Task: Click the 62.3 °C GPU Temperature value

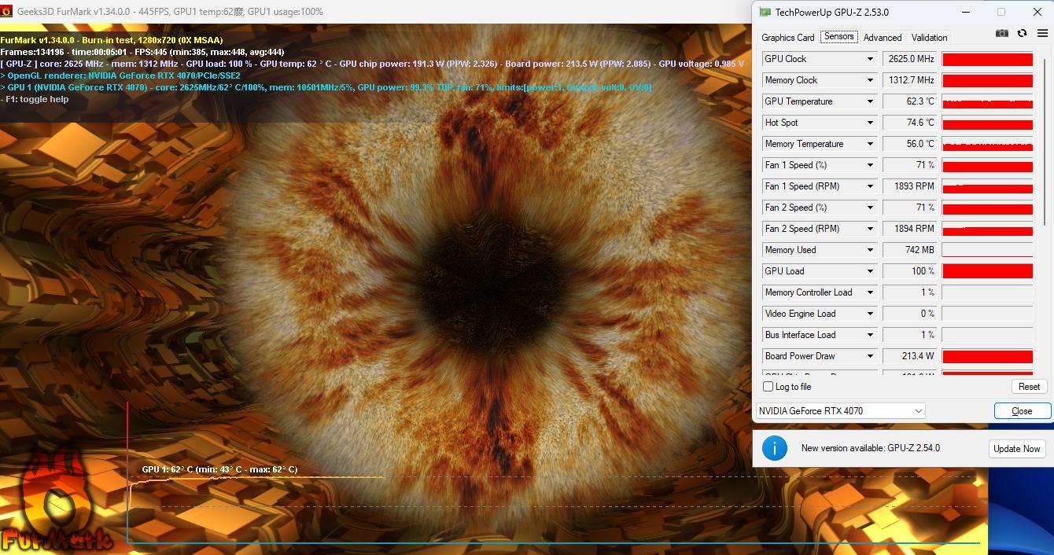Action: [911, 101]
